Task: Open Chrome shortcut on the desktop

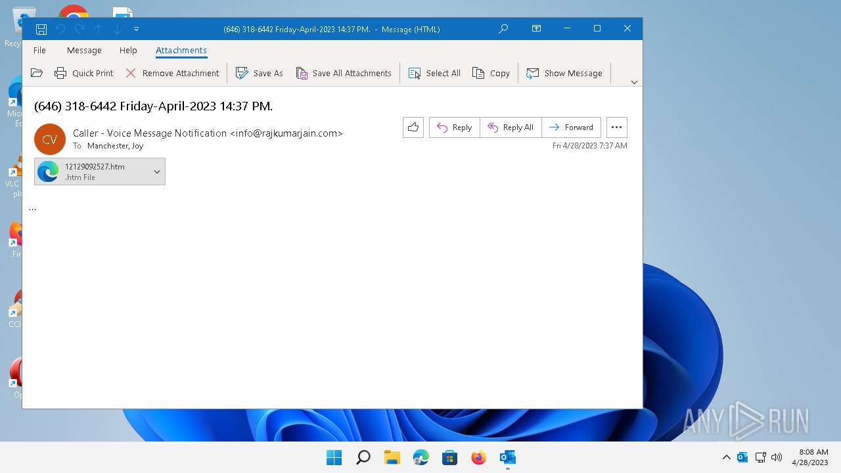Action: click(74, 12)
